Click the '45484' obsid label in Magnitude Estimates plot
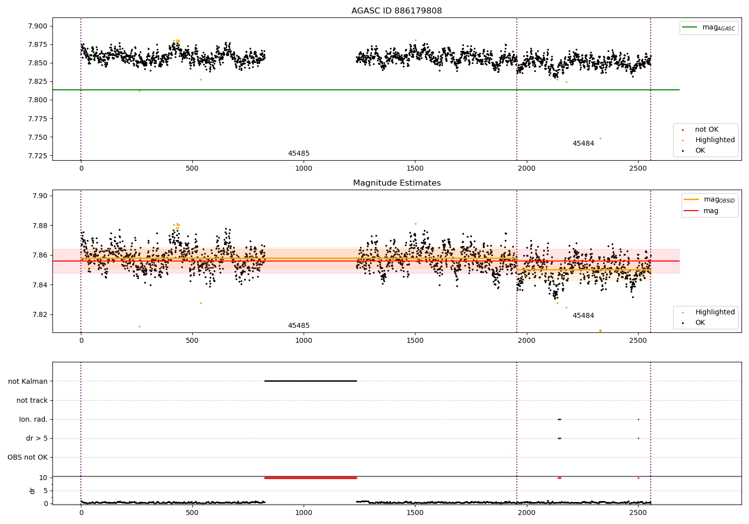This screenshot has height=524, width=749. 583,316
